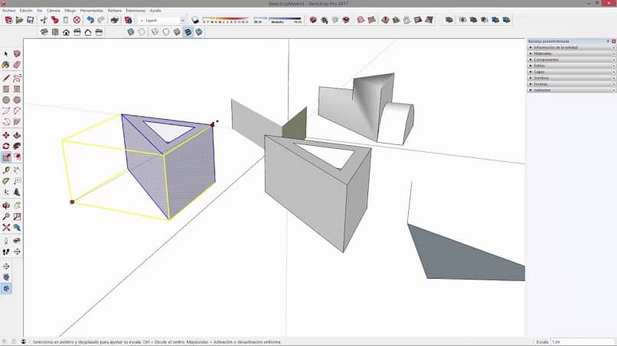
Task: Open the Cámara menu
Action: 54,11
